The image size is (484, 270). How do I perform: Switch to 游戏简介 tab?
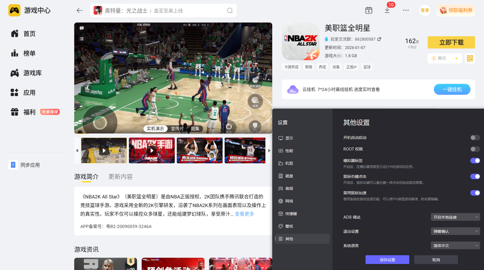coord(86,177)
